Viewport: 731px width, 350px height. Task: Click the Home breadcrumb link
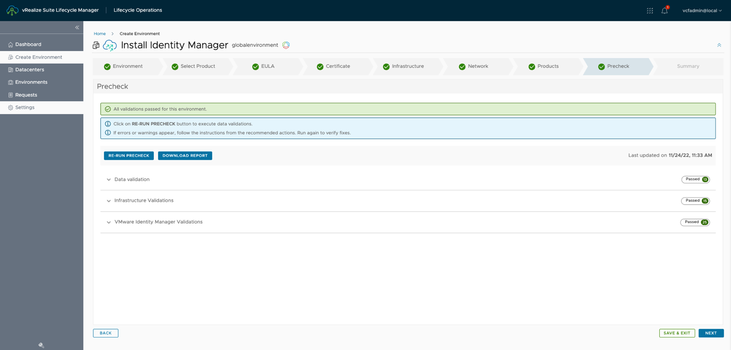click(x=100, y=33)
